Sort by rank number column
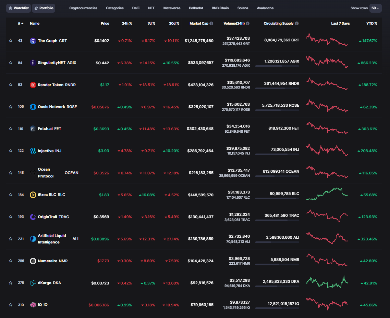This screenshot has height=318, width=390. click(21, 23)
